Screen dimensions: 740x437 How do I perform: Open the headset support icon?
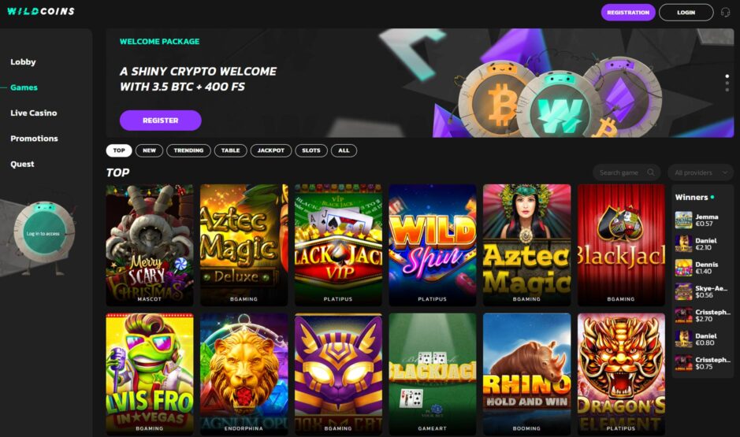tap(725, 13)
